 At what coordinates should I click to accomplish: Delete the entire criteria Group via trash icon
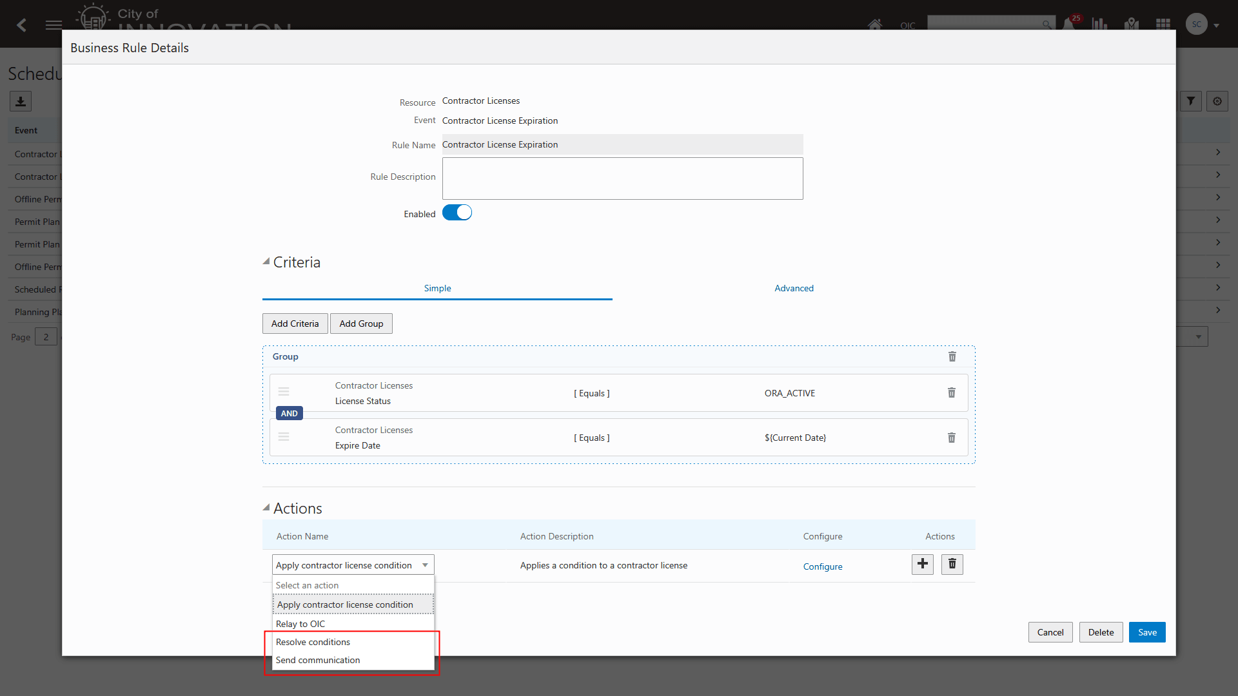pyautogui.click(x=952, y=356)
